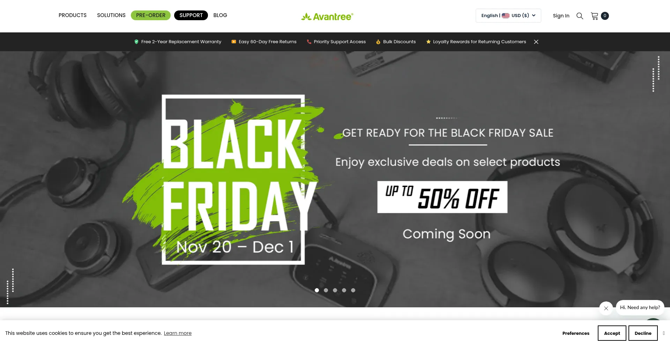Open the shopping cart icon
Screen dimensions: 670x346
click(595, 16)
